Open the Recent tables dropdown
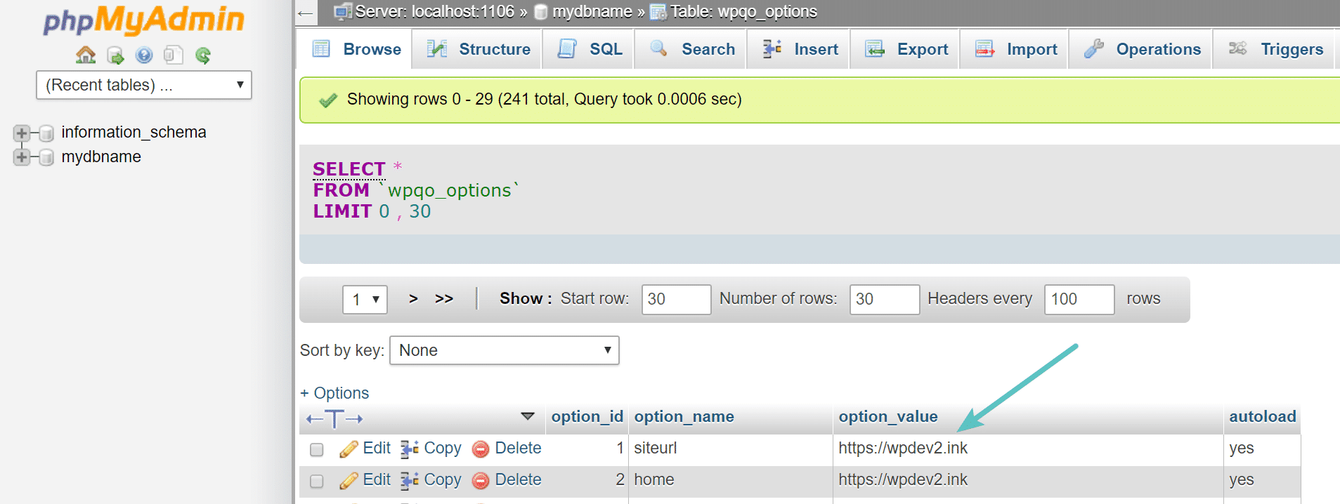Screen dimensions: 1340x504 [143, 85]
